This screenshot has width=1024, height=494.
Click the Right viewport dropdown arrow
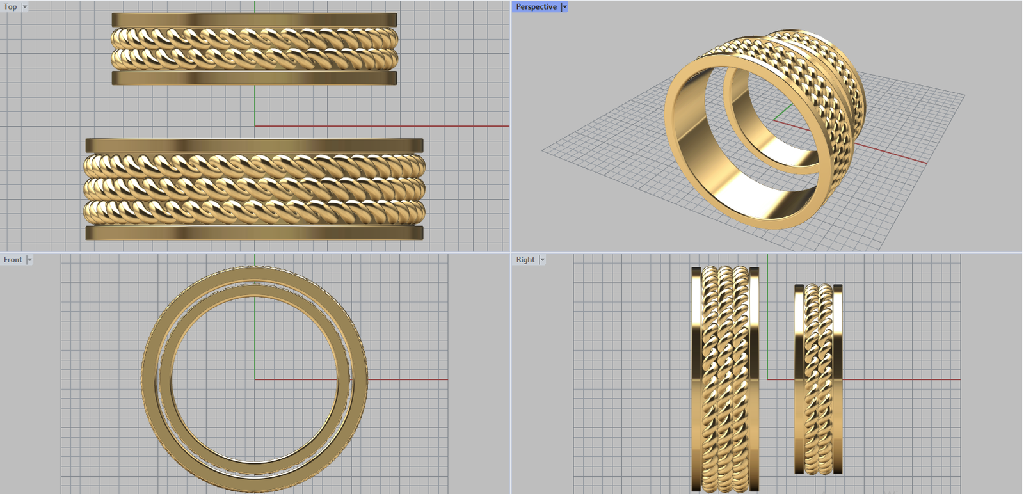click(542, 260)
